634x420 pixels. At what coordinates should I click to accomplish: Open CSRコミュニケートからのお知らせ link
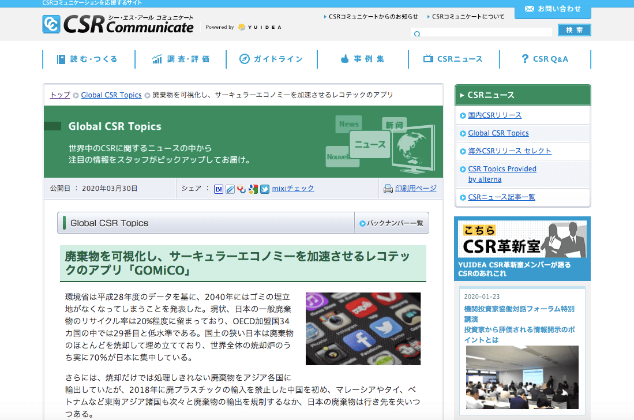(x=373, y=17)
